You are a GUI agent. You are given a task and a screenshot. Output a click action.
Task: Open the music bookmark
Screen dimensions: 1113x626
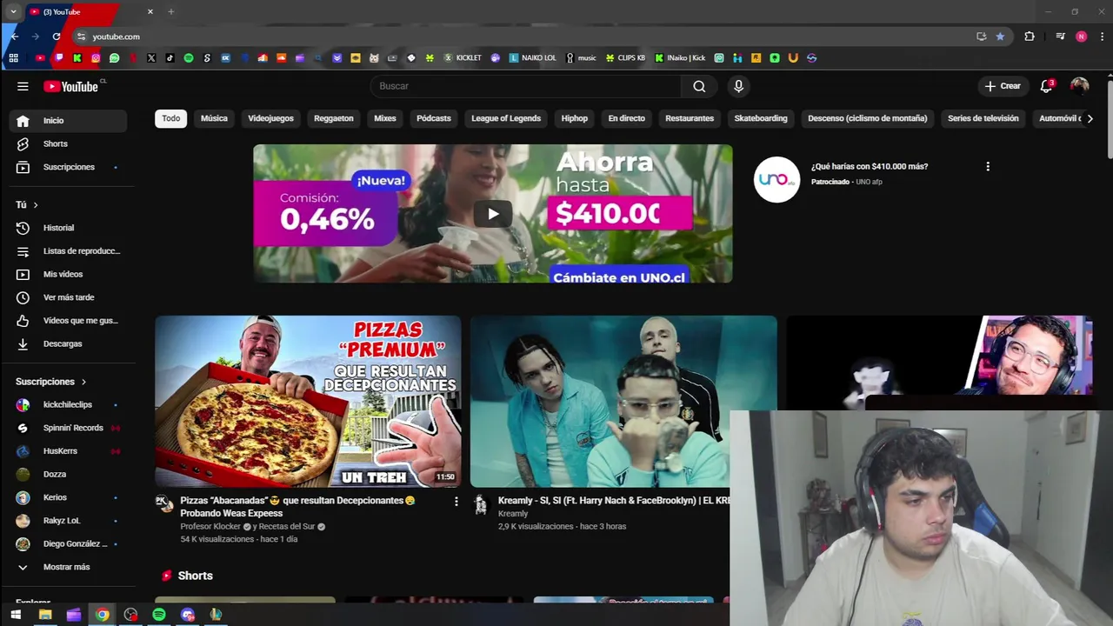[582, 58]
